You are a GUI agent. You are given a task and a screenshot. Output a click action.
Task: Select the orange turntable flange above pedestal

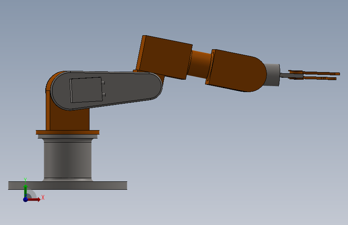[68, 133]
